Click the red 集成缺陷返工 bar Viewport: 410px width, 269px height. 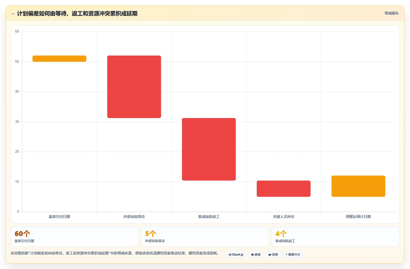click(209, 149)
